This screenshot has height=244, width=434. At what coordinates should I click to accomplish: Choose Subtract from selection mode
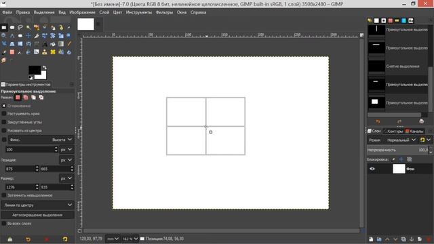(33, 98)
